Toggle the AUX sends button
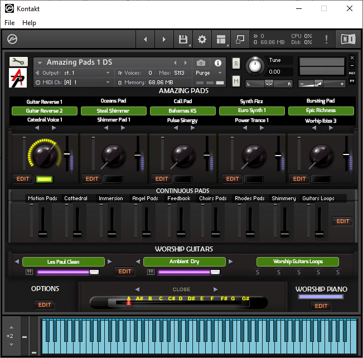This screenshot has width=363, height=358. [x=352, y=73]
